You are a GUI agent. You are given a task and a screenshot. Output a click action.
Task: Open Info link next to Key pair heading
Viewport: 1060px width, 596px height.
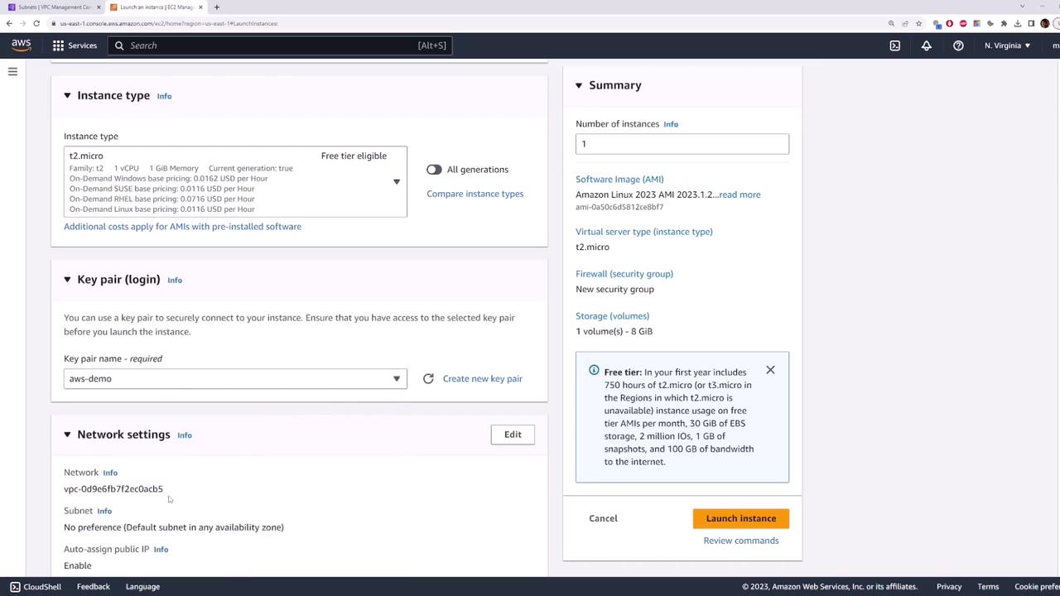coord(175,280)
